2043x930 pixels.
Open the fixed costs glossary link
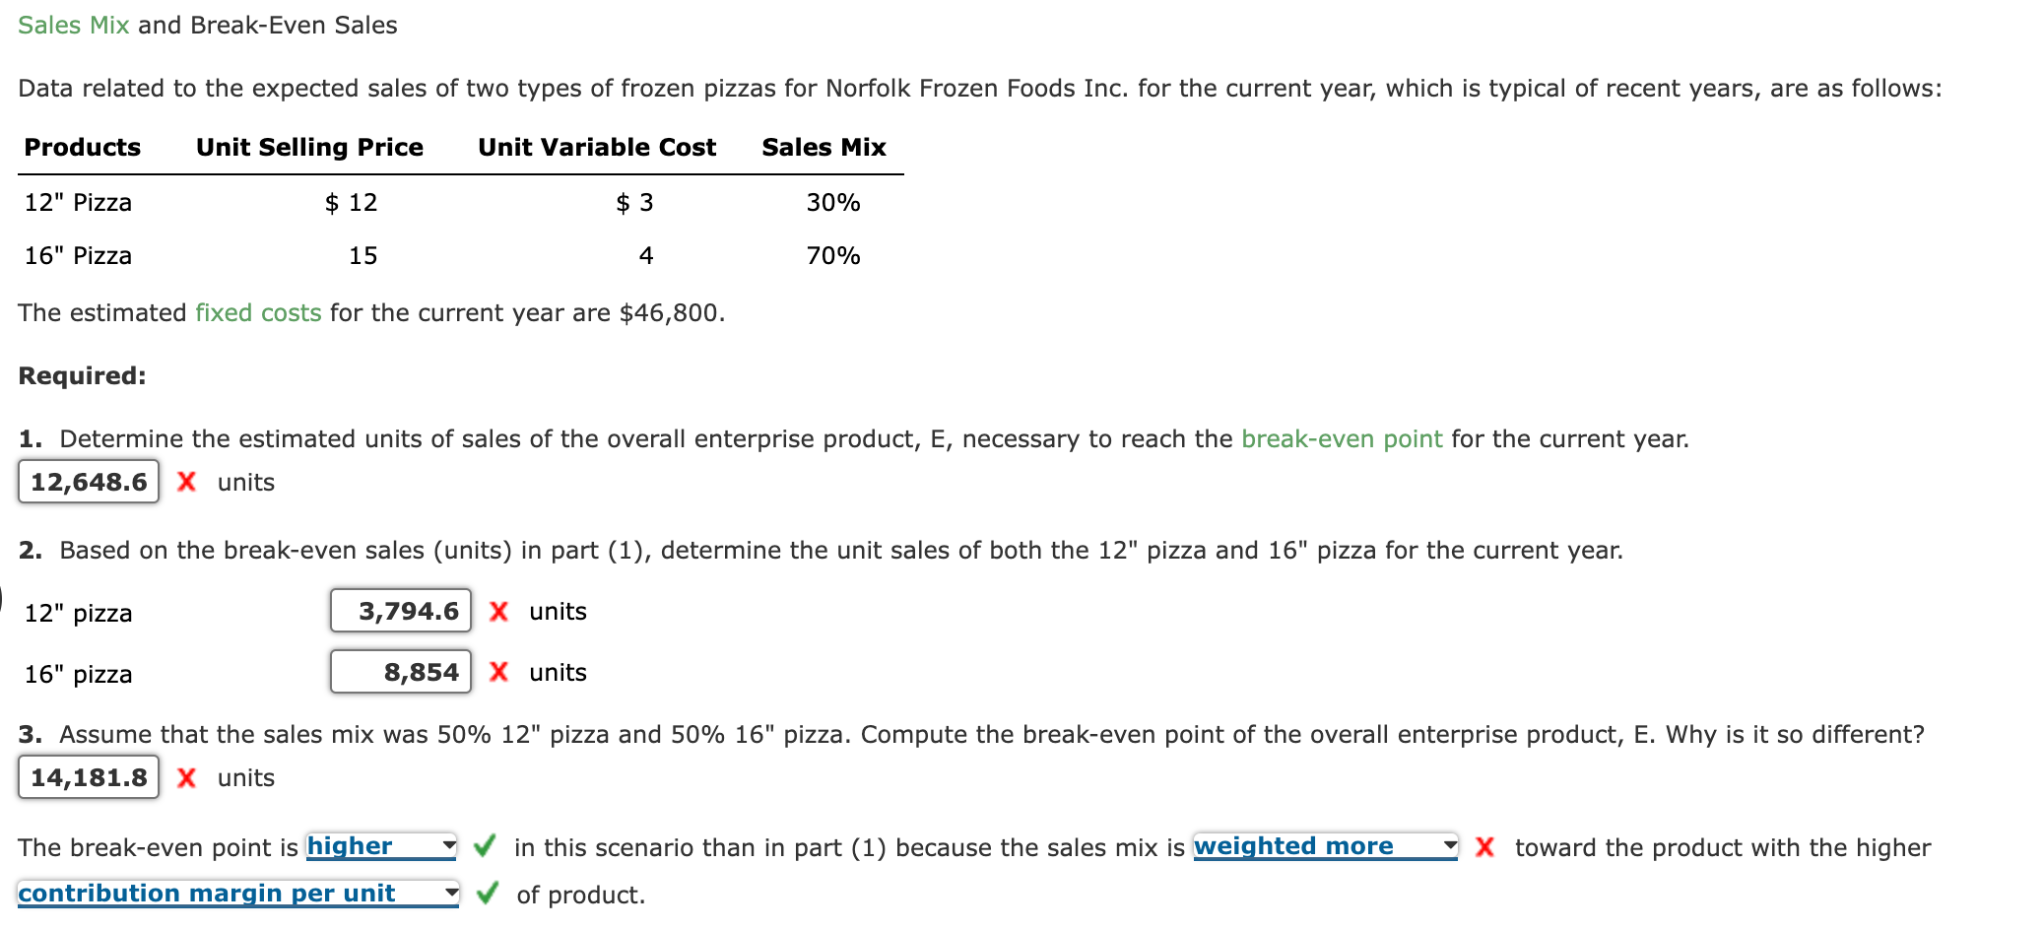coord(256,313)
